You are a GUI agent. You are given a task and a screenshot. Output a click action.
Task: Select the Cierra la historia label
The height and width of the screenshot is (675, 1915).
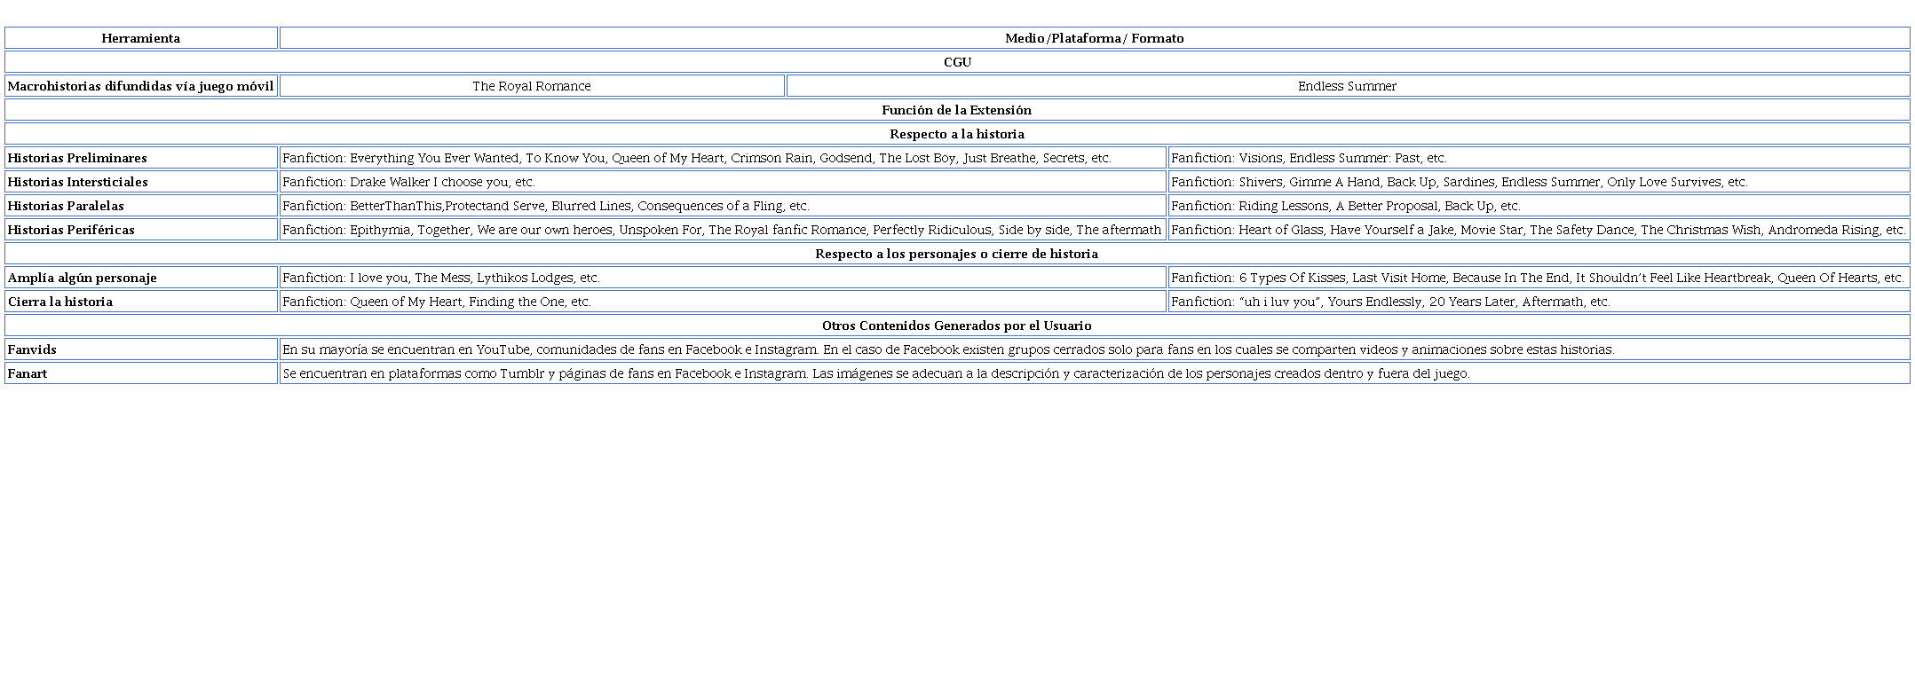pyautogui.click(x=60, y=302)
